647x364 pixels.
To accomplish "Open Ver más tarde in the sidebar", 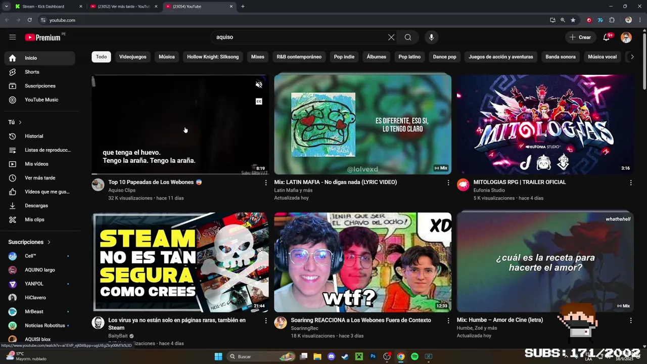I will pyautogui.click(x=39, y=178).
